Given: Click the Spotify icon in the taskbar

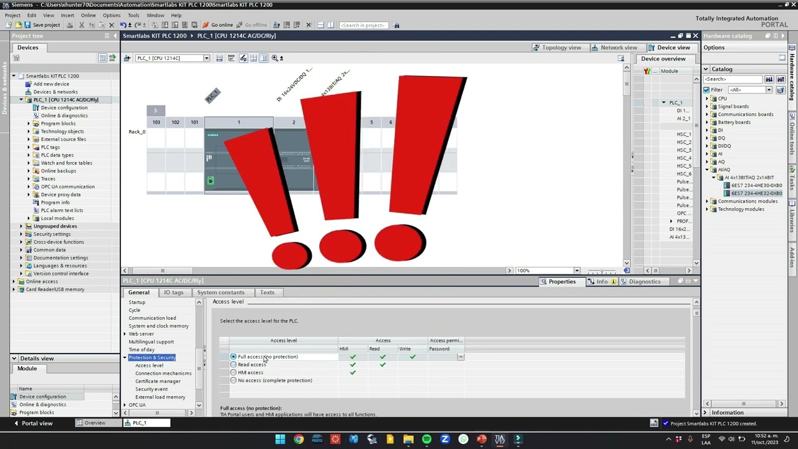Looking at the screenshot, I should click(x=426, y=439).
